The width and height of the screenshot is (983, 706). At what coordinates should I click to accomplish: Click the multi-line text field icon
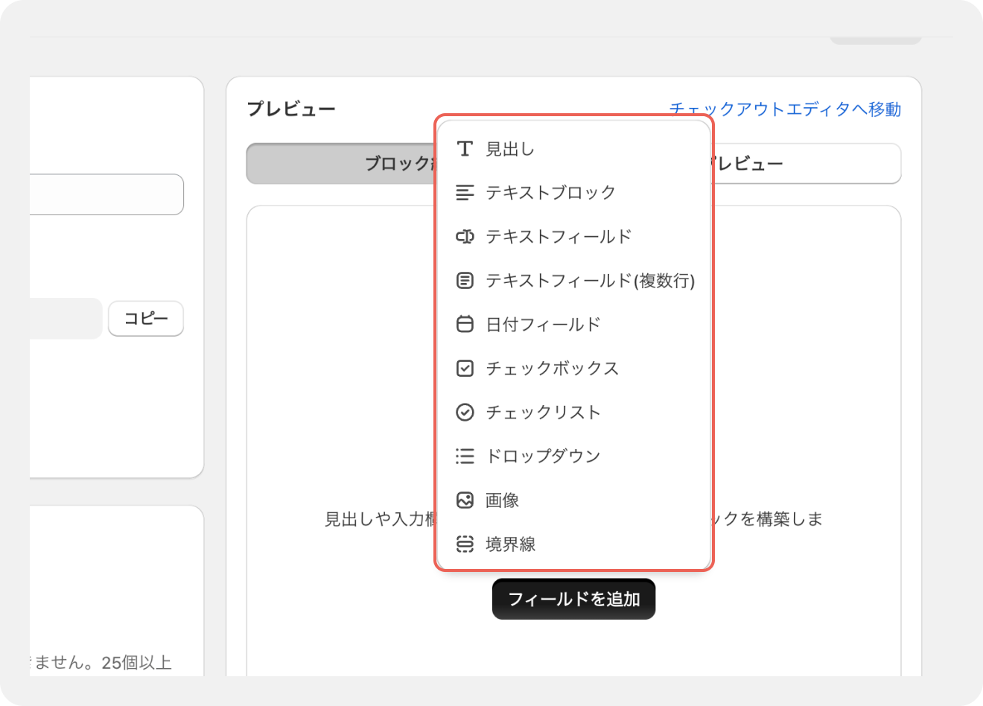click(x=465, y=281)
